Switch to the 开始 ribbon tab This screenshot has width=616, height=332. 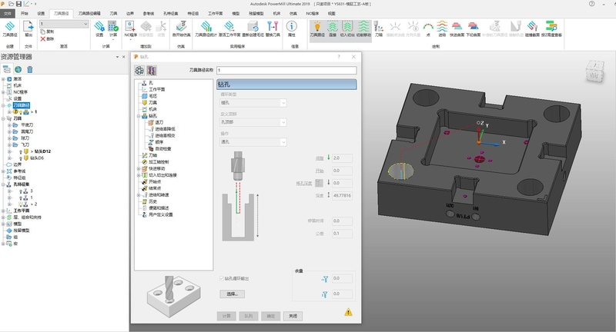(25, 13)
